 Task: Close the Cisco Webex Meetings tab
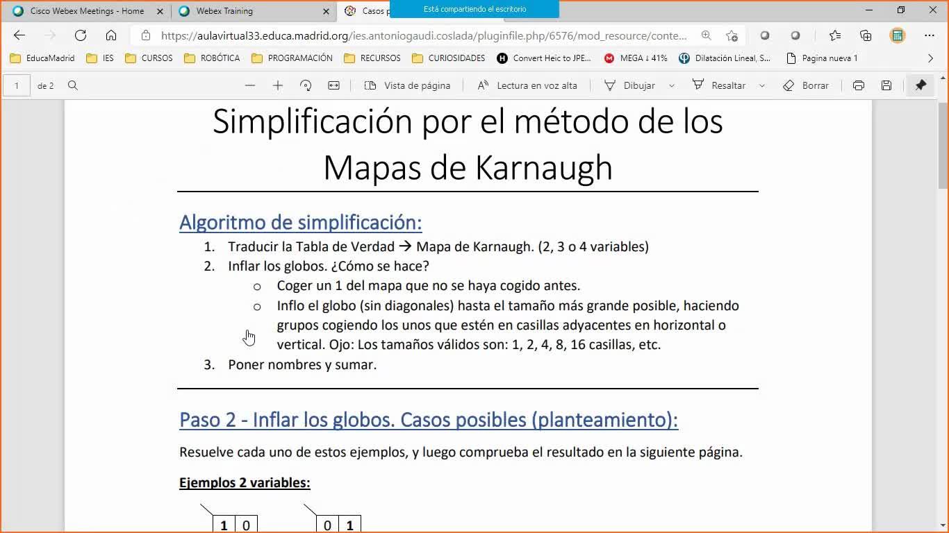(x=160, y=11)
